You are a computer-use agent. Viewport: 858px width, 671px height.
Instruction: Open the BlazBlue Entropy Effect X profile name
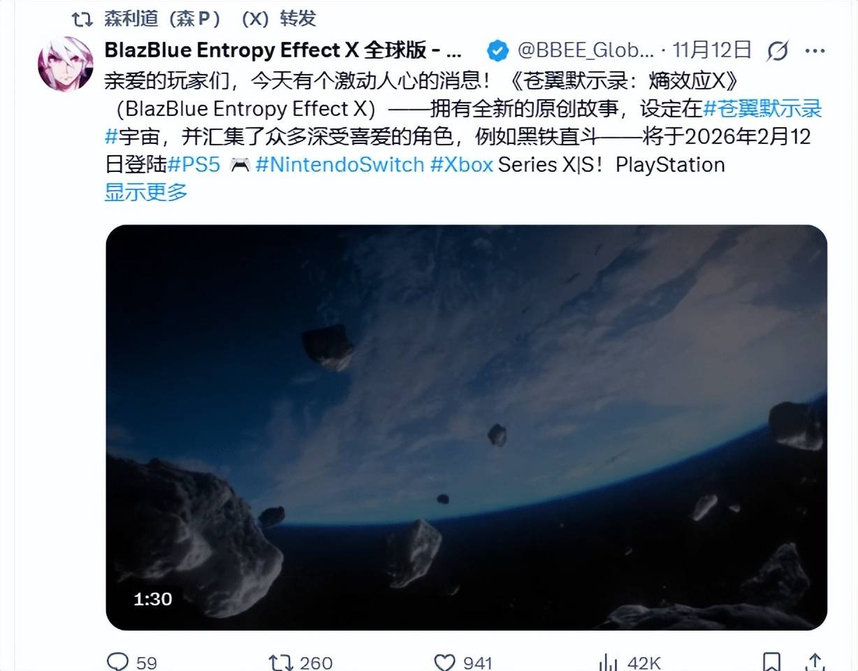283,50
